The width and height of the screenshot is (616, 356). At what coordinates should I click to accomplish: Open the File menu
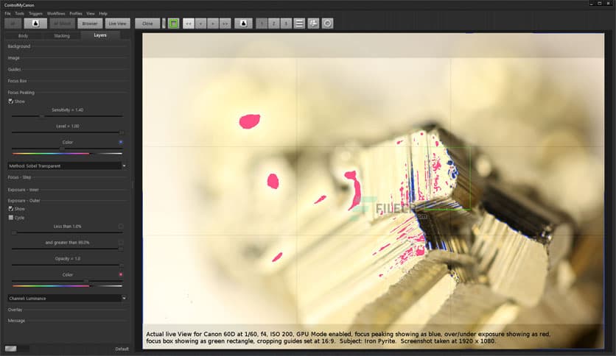pyautogui.click(x=8, y=13)
